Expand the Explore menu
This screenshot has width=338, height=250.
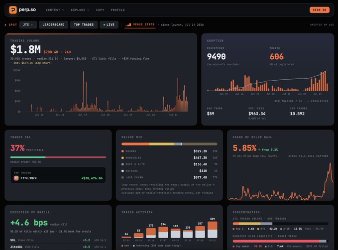[80, 10]
